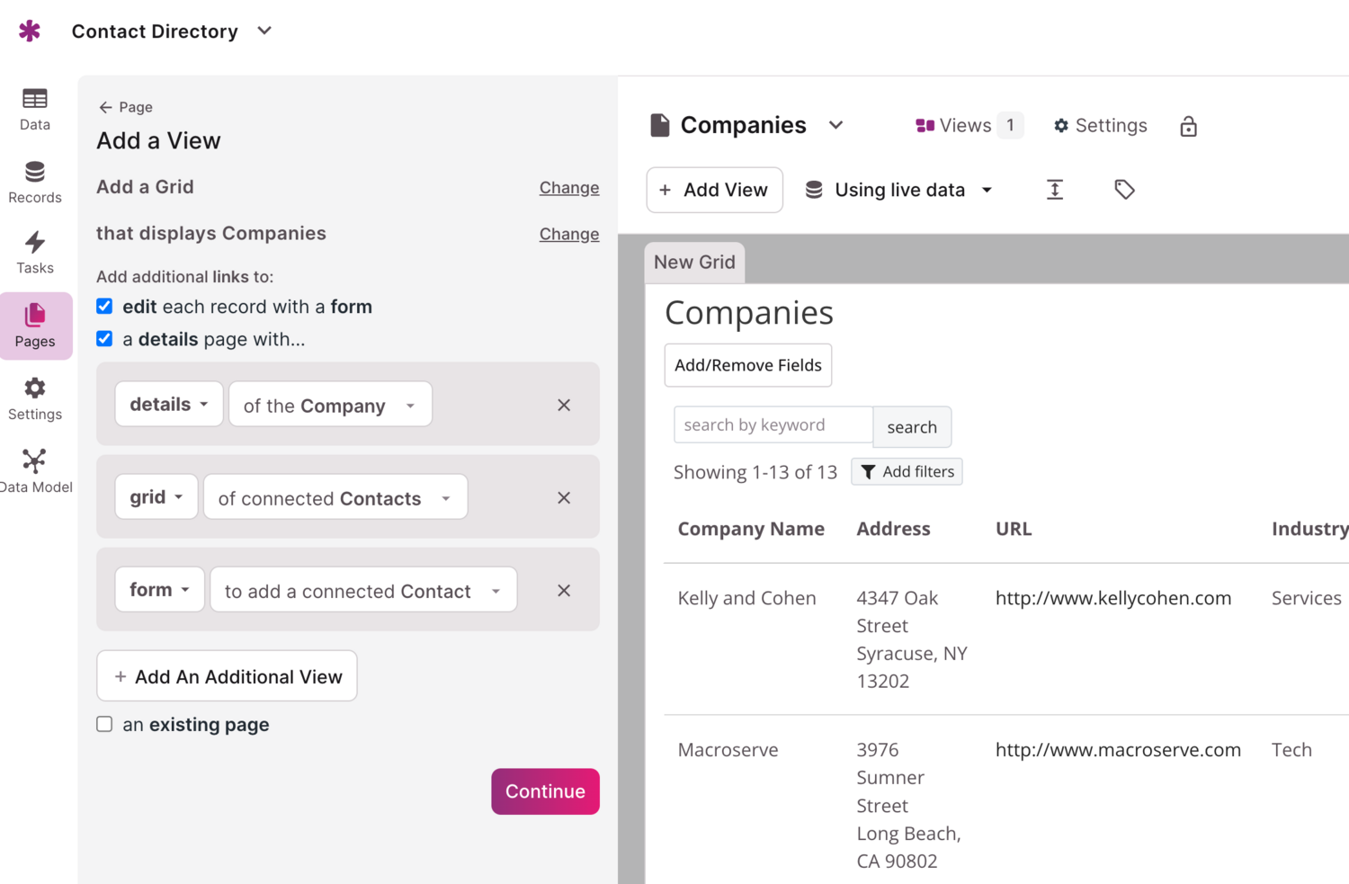
Task: Open sidebar Settings gear
Action: pyautogui.click(x=35, y=398)
